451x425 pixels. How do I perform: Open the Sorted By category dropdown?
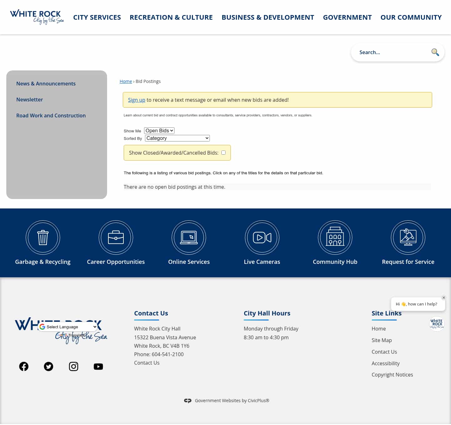coord(177,138)
